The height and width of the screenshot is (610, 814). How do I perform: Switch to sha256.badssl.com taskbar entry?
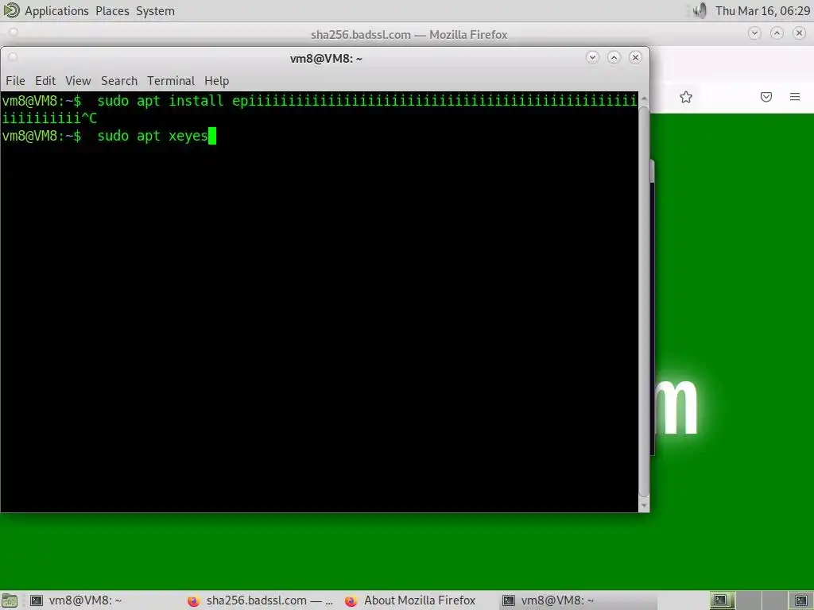point(261,600)
